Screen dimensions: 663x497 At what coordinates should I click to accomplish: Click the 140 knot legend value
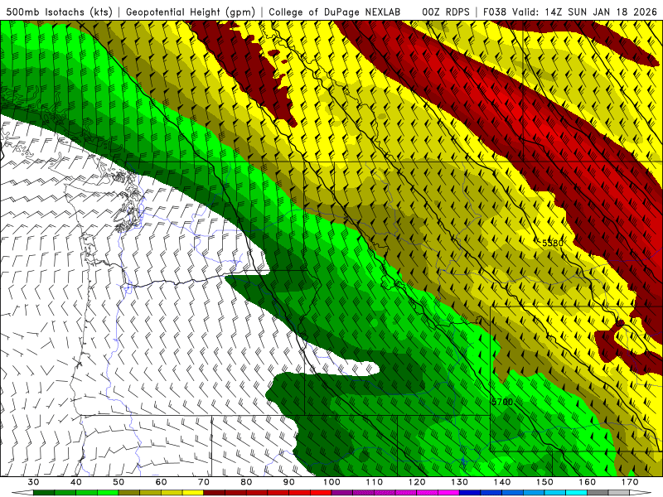coord(502,482)
